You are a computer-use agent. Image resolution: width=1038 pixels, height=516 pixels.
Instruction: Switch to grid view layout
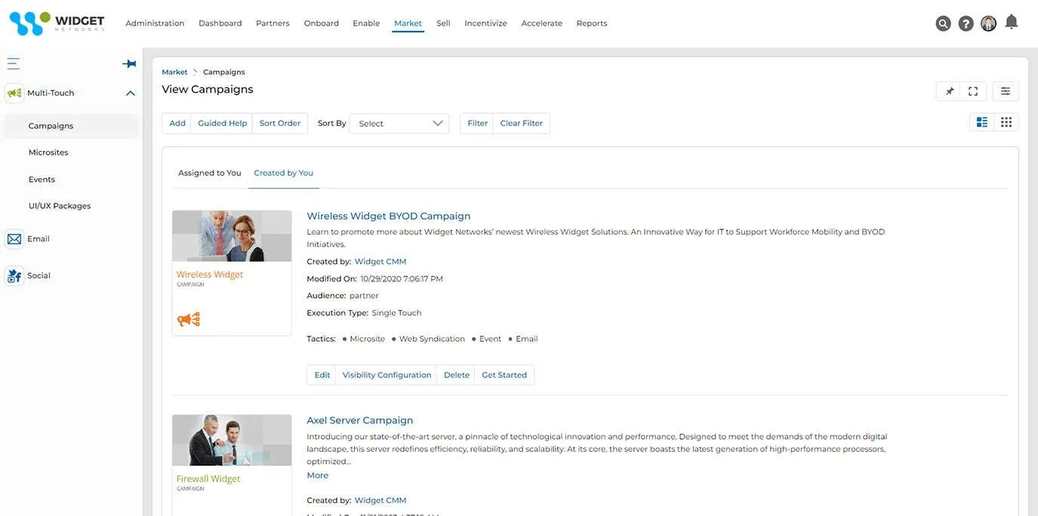pos(1006,121)
